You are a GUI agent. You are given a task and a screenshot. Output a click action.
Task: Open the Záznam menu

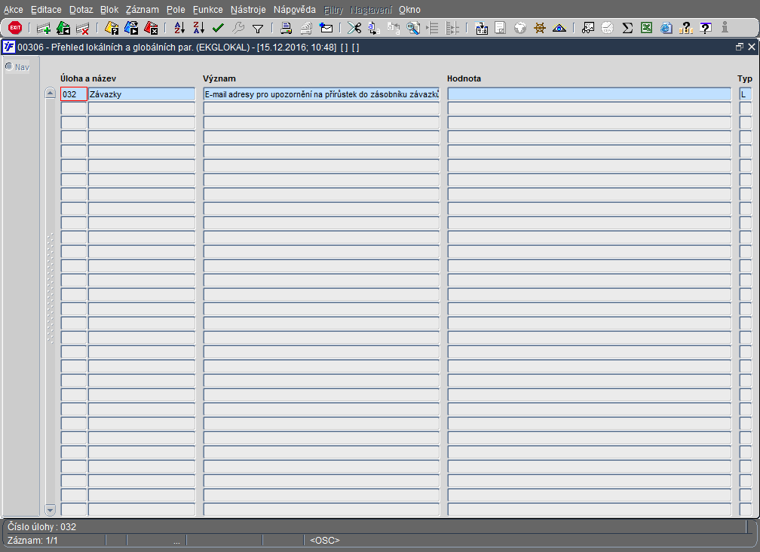[x=142, y=10]
